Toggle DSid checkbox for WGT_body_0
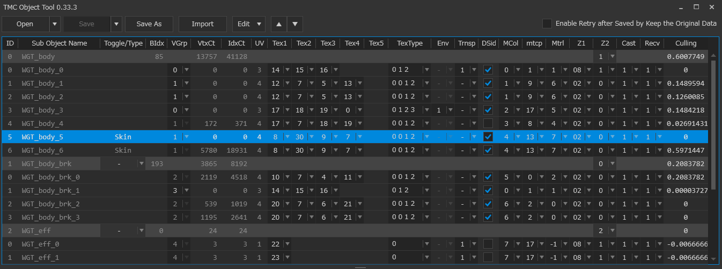This screenshot has height=269, width=722. (x=488, y=70)
